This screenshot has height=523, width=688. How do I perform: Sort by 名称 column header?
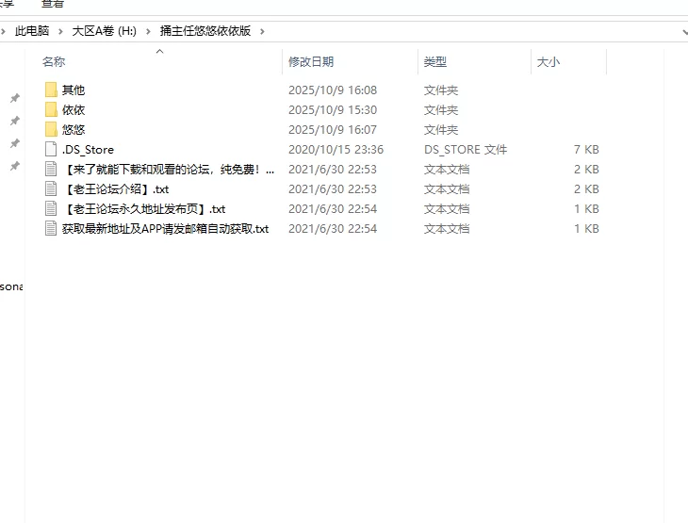pos(54,62)
